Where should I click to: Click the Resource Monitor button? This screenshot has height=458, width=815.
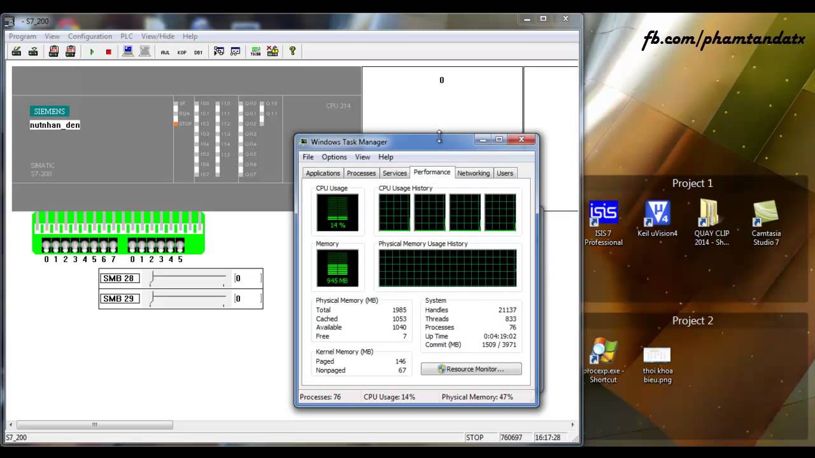click(x=471, y=369)
